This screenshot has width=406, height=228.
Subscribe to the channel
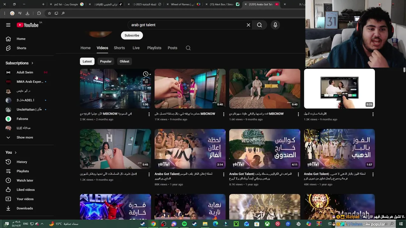tap(132, 35)
